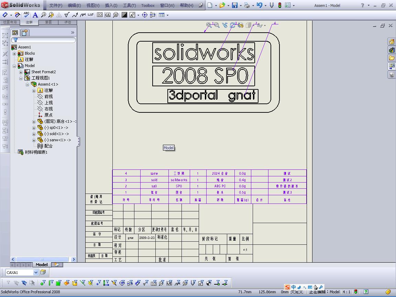The height and width of the screenshot is (297, 396).
Task: Expand the tree panel using the double chevron
Action: point(73,32)
